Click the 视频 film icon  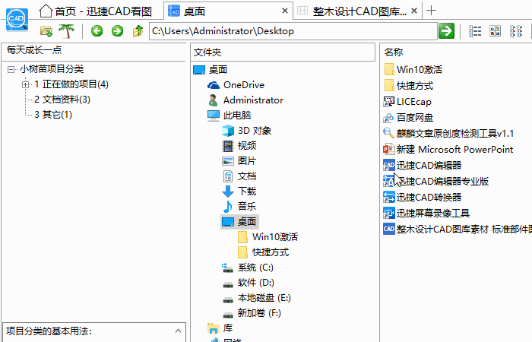pos(228,146)
